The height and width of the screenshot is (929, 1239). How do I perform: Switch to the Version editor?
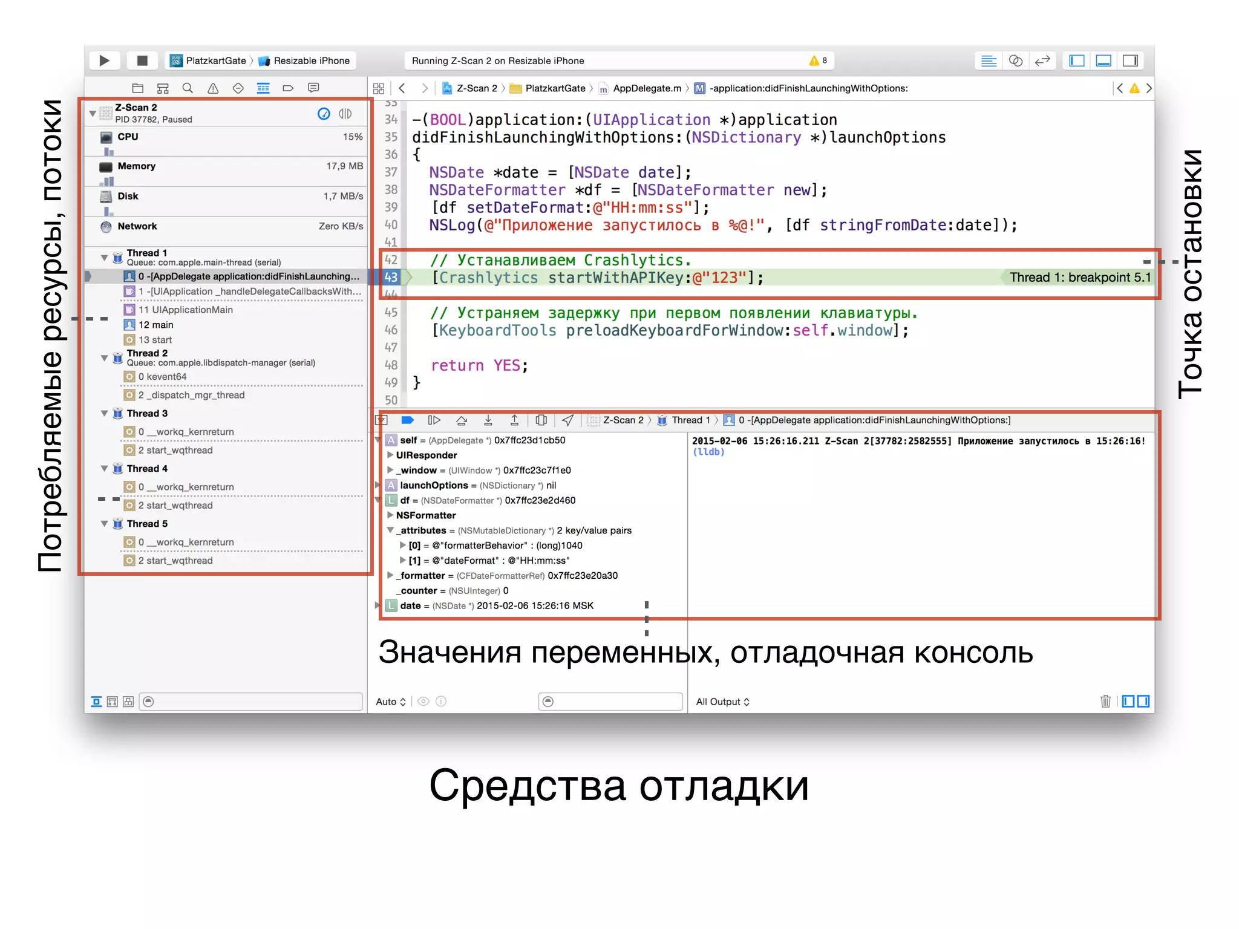tap(1042, 60)
